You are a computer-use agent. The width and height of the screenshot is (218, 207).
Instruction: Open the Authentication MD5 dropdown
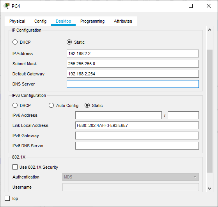coord(131,177)
